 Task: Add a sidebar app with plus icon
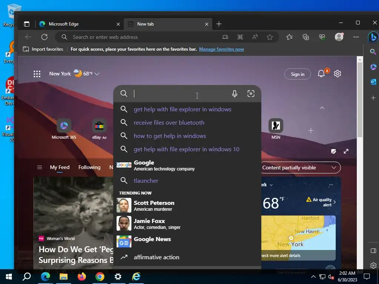373,98
